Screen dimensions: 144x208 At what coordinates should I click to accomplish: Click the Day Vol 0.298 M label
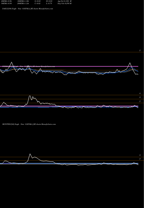point(65,3)
